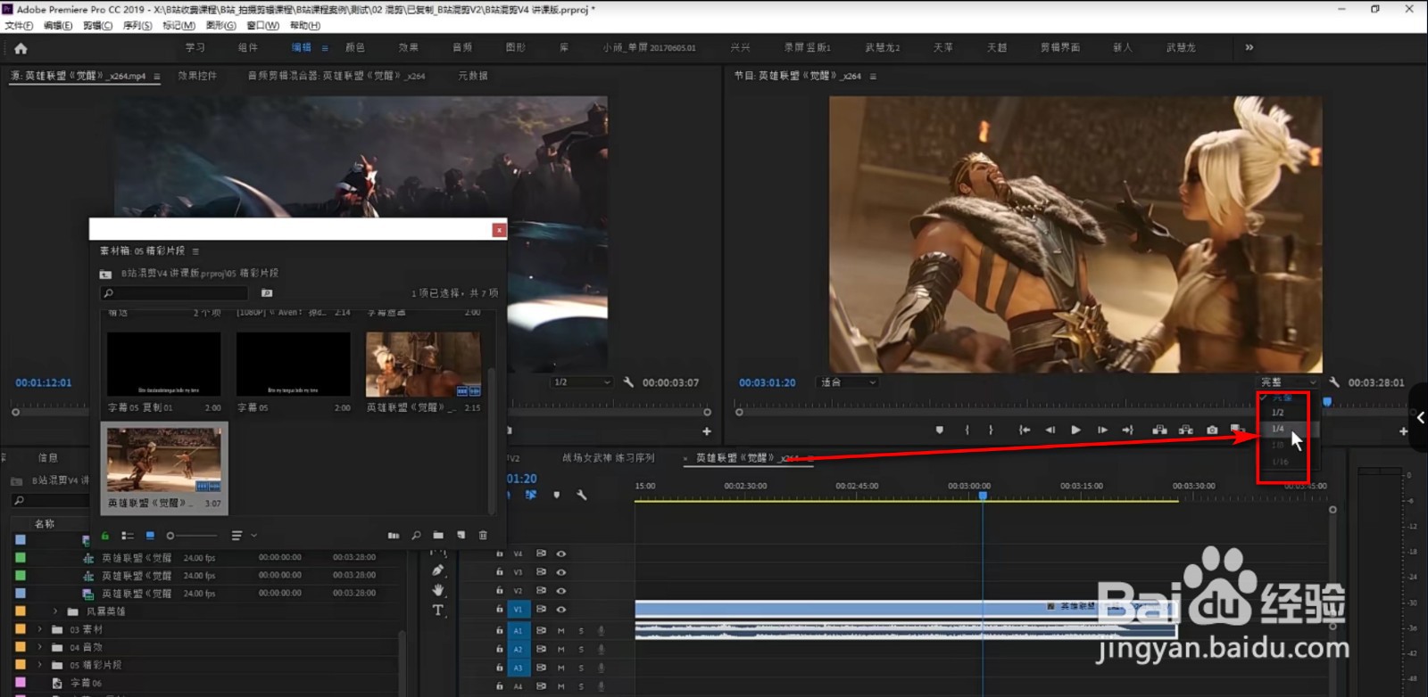Mark Out point in the program monitor

pos(991,430)
